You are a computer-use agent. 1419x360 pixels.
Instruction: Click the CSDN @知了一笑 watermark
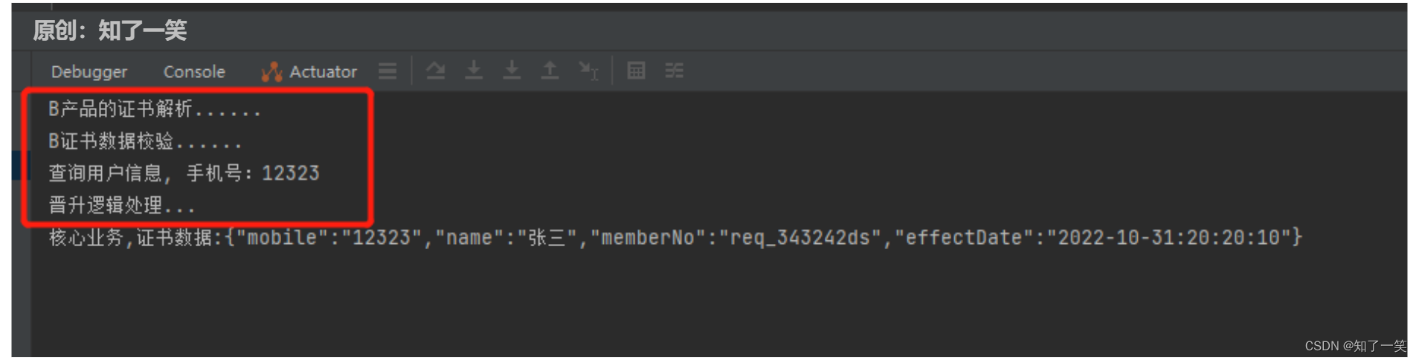click(1355, 346)
